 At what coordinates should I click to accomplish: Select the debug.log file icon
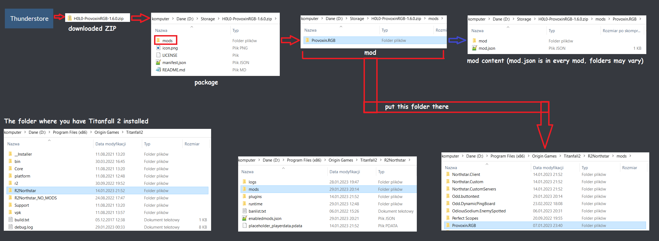[10, 227]
